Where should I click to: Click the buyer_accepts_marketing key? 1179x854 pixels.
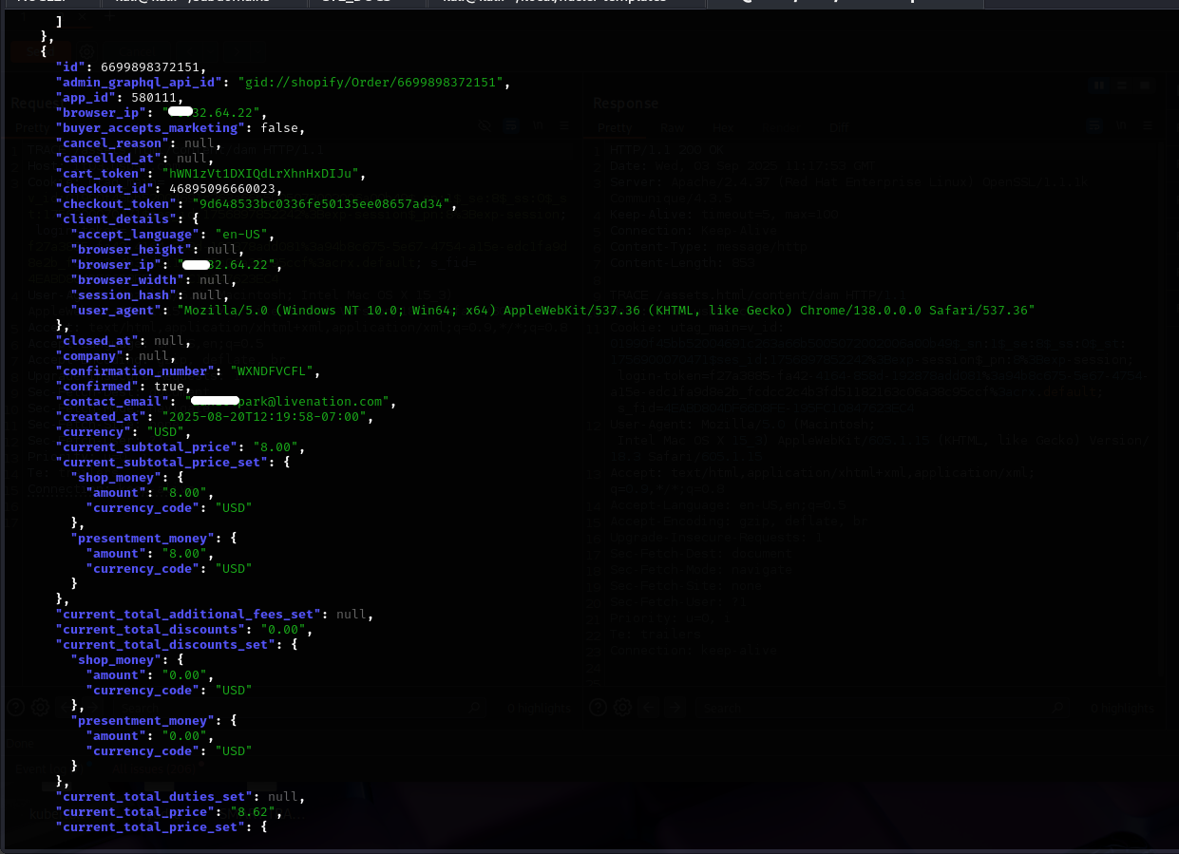pyautogui.click(x=150, y=127)
